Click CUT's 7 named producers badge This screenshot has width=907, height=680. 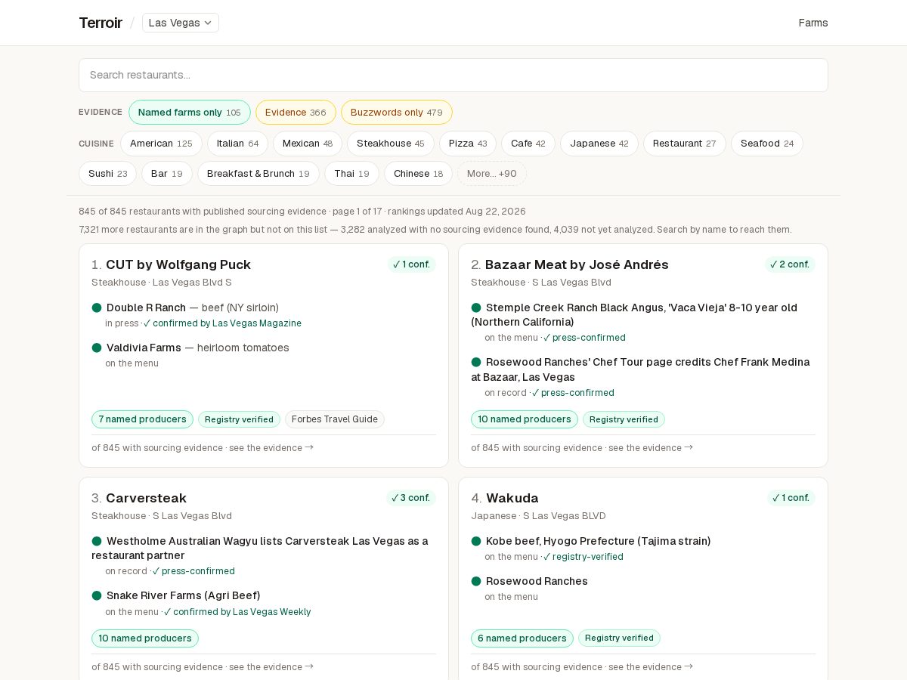click(x=142, y=419)
